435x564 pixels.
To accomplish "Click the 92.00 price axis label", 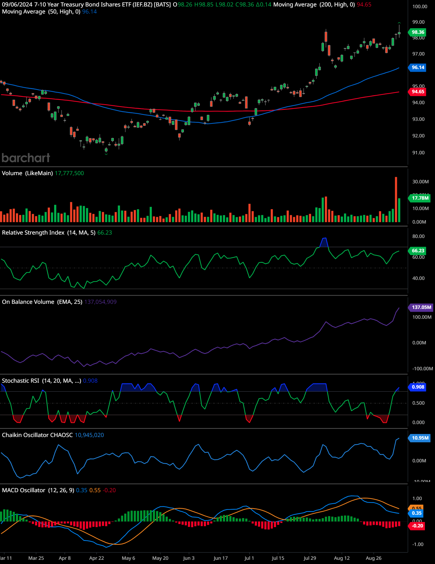I will (x=418, y=136).
